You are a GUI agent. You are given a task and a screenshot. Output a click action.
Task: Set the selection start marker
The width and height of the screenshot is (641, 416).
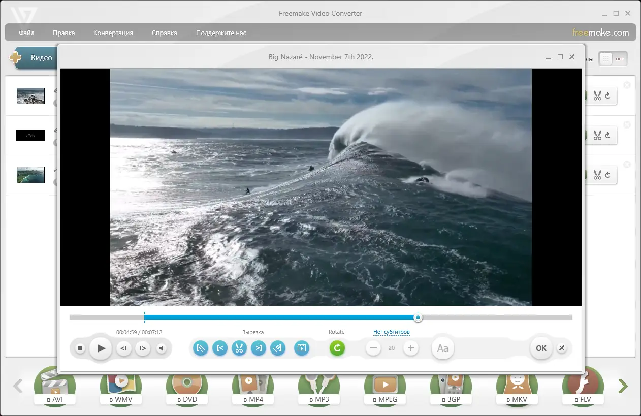pyautogui.click(x=220, y=348)
